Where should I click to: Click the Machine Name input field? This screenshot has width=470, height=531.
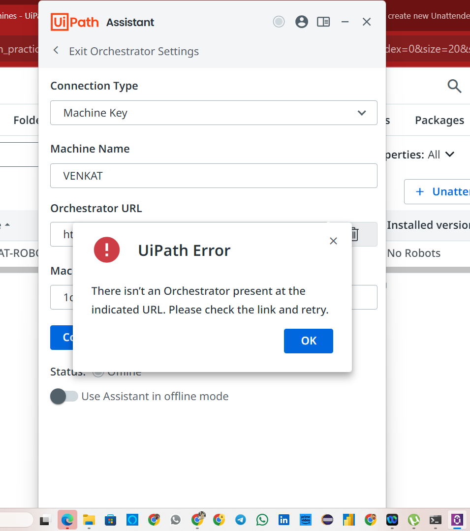point(214,176)
